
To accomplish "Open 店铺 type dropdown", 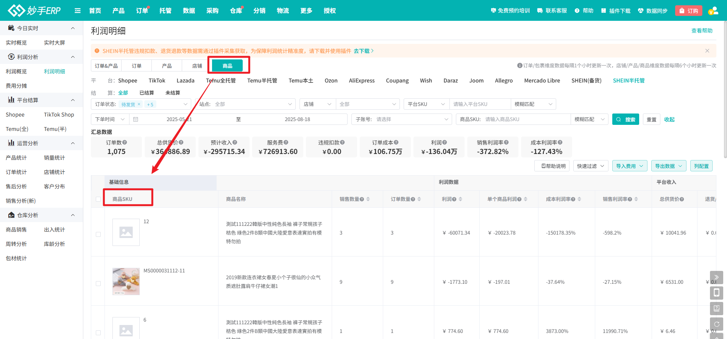I will (x=318, y=104).
